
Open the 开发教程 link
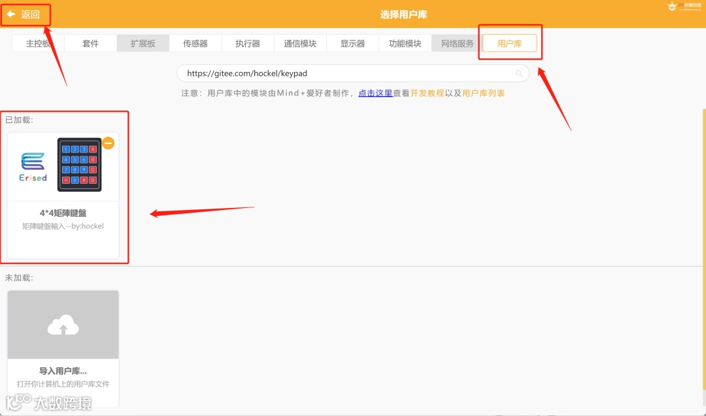(x=428, y=94)
